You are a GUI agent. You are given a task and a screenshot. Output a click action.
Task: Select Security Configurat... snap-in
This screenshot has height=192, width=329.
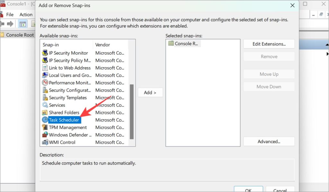pyautogui.click(x=70, y=90)
